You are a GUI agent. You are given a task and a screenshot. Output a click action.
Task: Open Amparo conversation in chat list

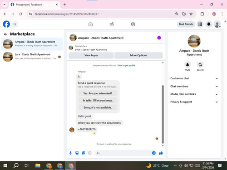[x=32, y=44]
